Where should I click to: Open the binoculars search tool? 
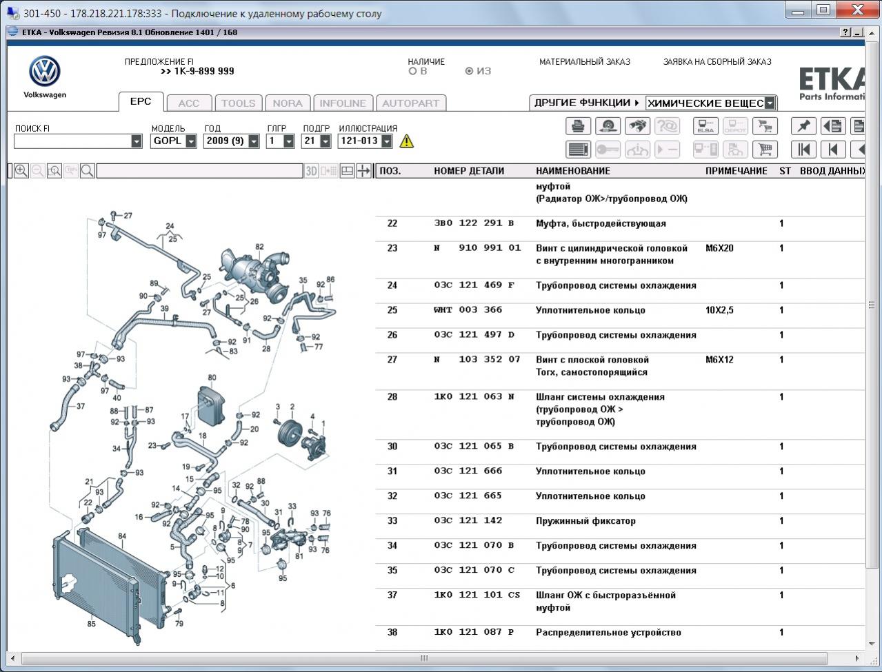pos(637,126)
